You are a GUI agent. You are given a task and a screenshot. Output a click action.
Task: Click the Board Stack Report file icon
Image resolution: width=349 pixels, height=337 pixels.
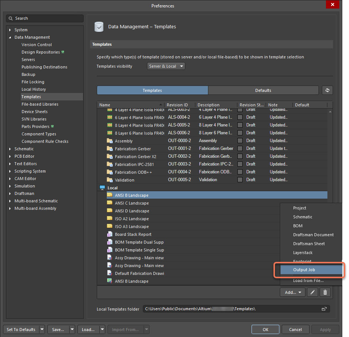110,234
